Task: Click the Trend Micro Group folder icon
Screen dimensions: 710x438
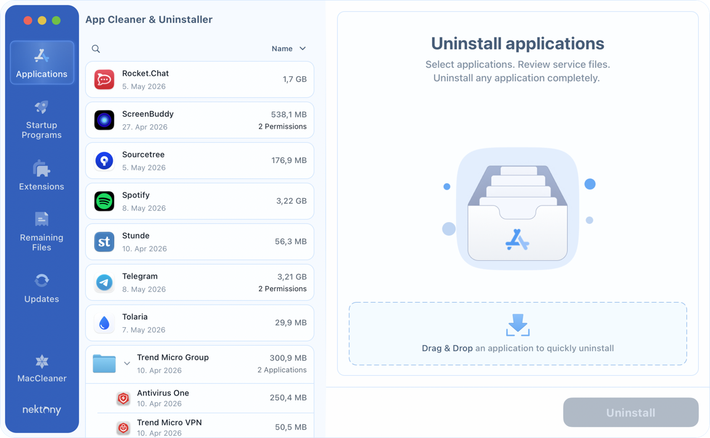Action: click(104, 364)
